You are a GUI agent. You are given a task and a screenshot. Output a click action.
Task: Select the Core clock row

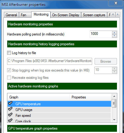(59, 120)
